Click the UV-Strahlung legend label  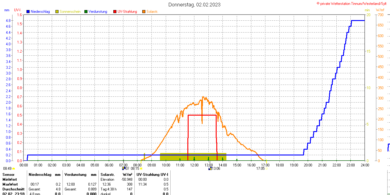coord(127,12)
